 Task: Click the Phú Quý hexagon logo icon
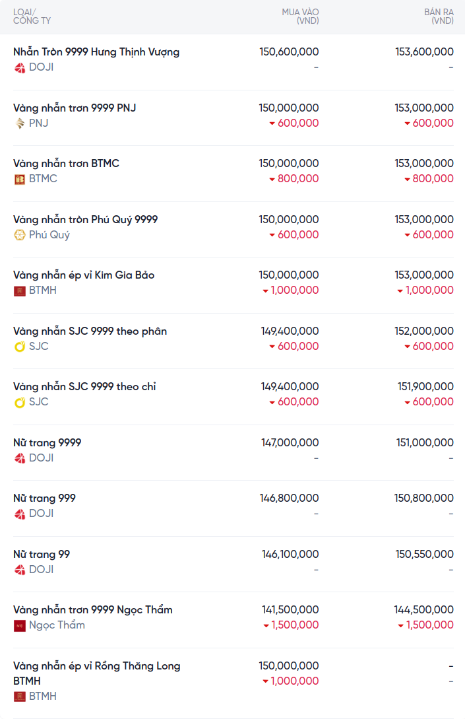pyautogui.click(x=20, y=235)
